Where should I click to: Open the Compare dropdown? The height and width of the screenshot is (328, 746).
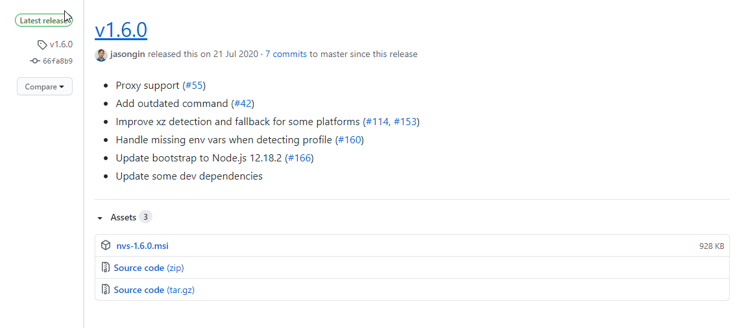45,86
